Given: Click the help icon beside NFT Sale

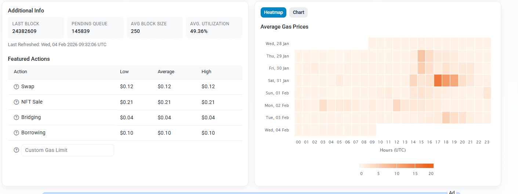Looking at the screenshot, I should 16,102.
